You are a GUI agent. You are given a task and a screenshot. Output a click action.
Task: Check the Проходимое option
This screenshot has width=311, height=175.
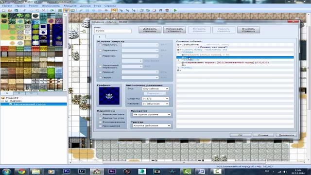coord(100,126)
